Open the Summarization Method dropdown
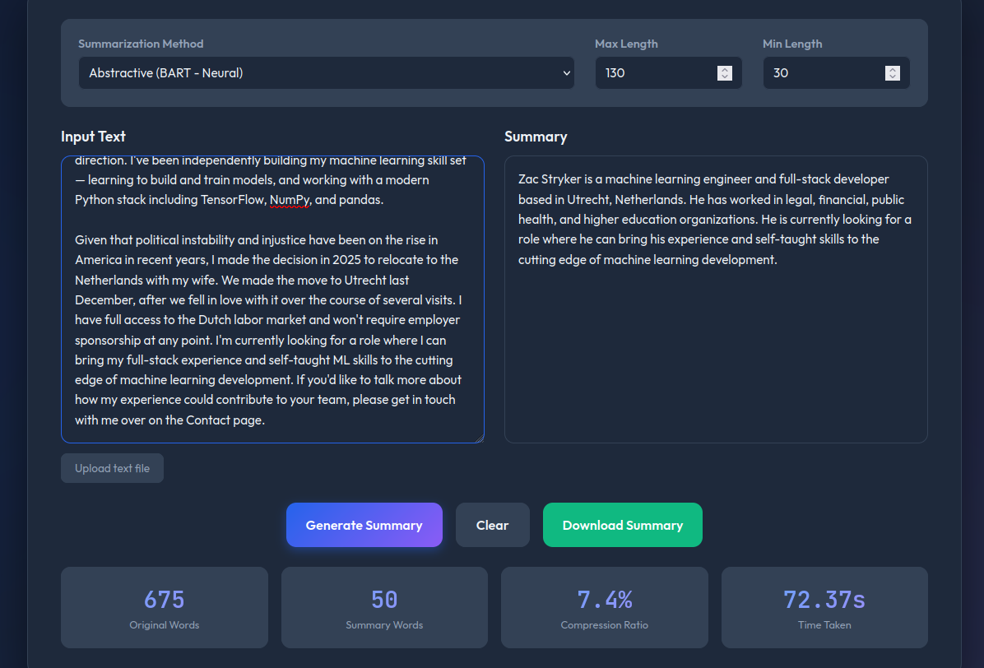The height and width of the screenshot is (668, 984). [326, 73]
